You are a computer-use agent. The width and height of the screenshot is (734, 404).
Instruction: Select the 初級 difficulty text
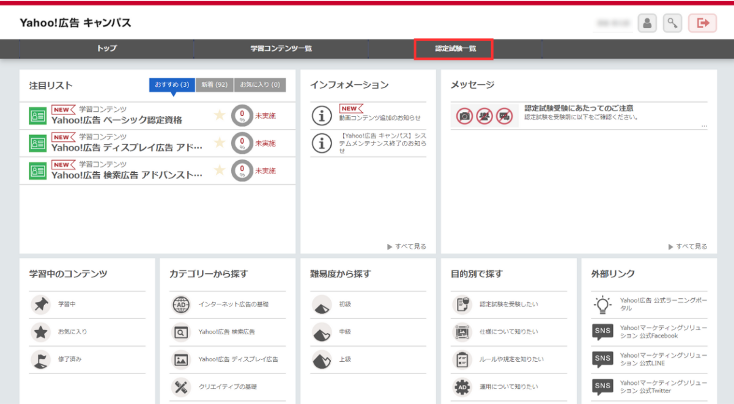(x=345, y=304)
